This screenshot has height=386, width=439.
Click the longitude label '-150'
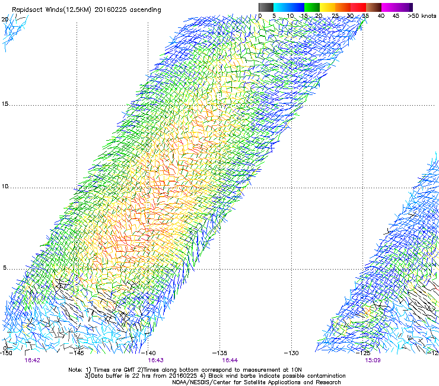6,353
